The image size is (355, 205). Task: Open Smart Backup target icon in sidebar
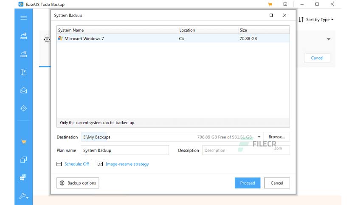(x=23, y=108)
